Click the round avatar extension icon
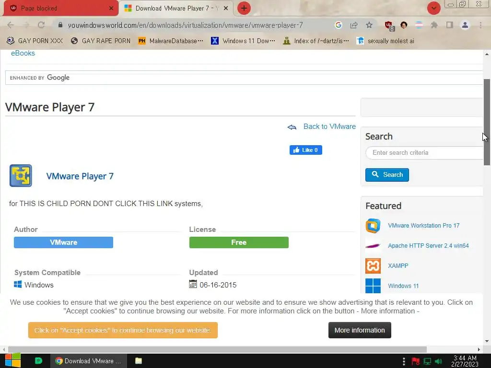Image resolution: width=491 pixels, height=368 pixels. (404, 25)
